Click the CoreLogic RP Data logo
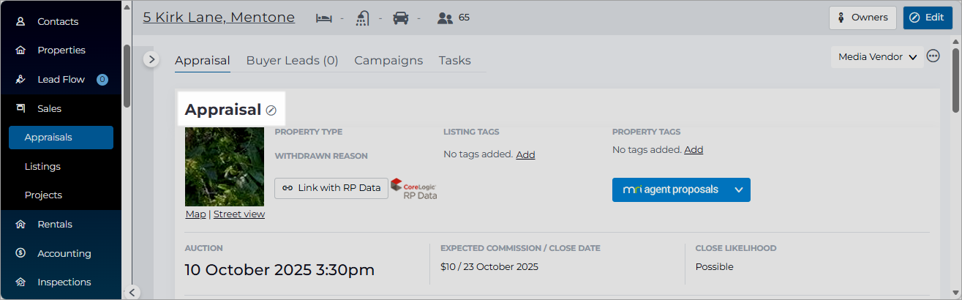The height and width of the screenshot is (300, 962). click(x=414, y=189)
